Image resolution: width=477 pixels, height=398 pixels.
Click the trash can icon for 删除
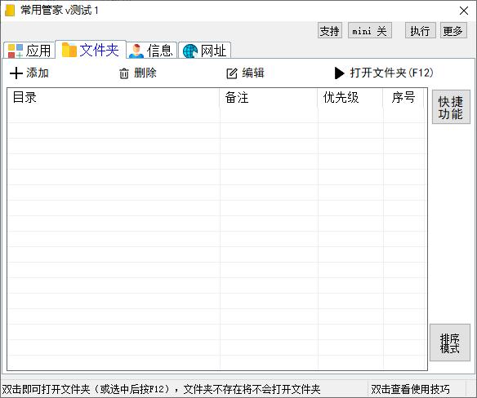[124, 73]
